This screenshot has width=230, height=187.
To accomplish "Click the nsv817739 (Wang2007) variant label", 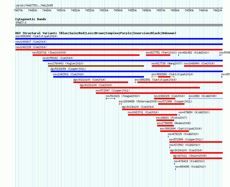I will (167, 63).
